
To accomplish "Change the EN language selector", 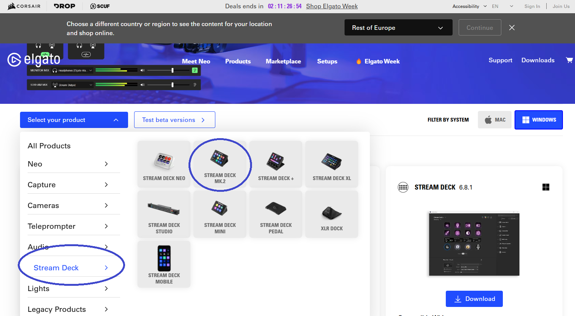I will 502,6.
